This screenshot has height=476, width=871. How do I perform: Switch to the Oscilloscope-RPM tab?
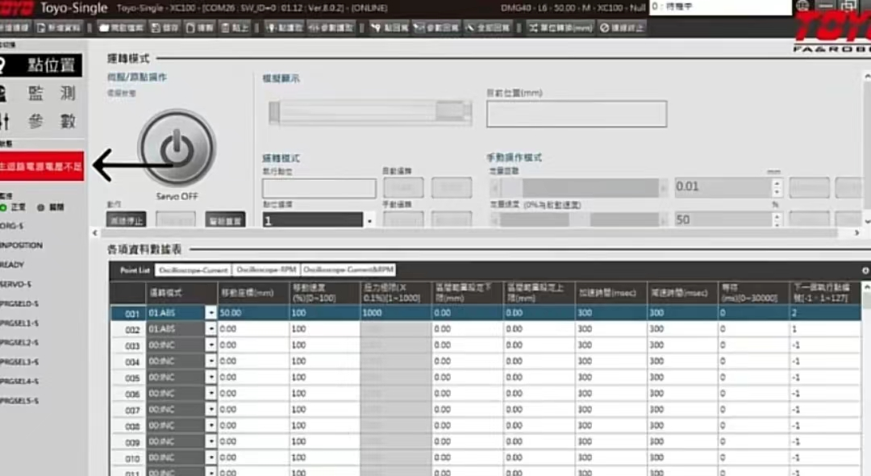click(x=267, y=270)
